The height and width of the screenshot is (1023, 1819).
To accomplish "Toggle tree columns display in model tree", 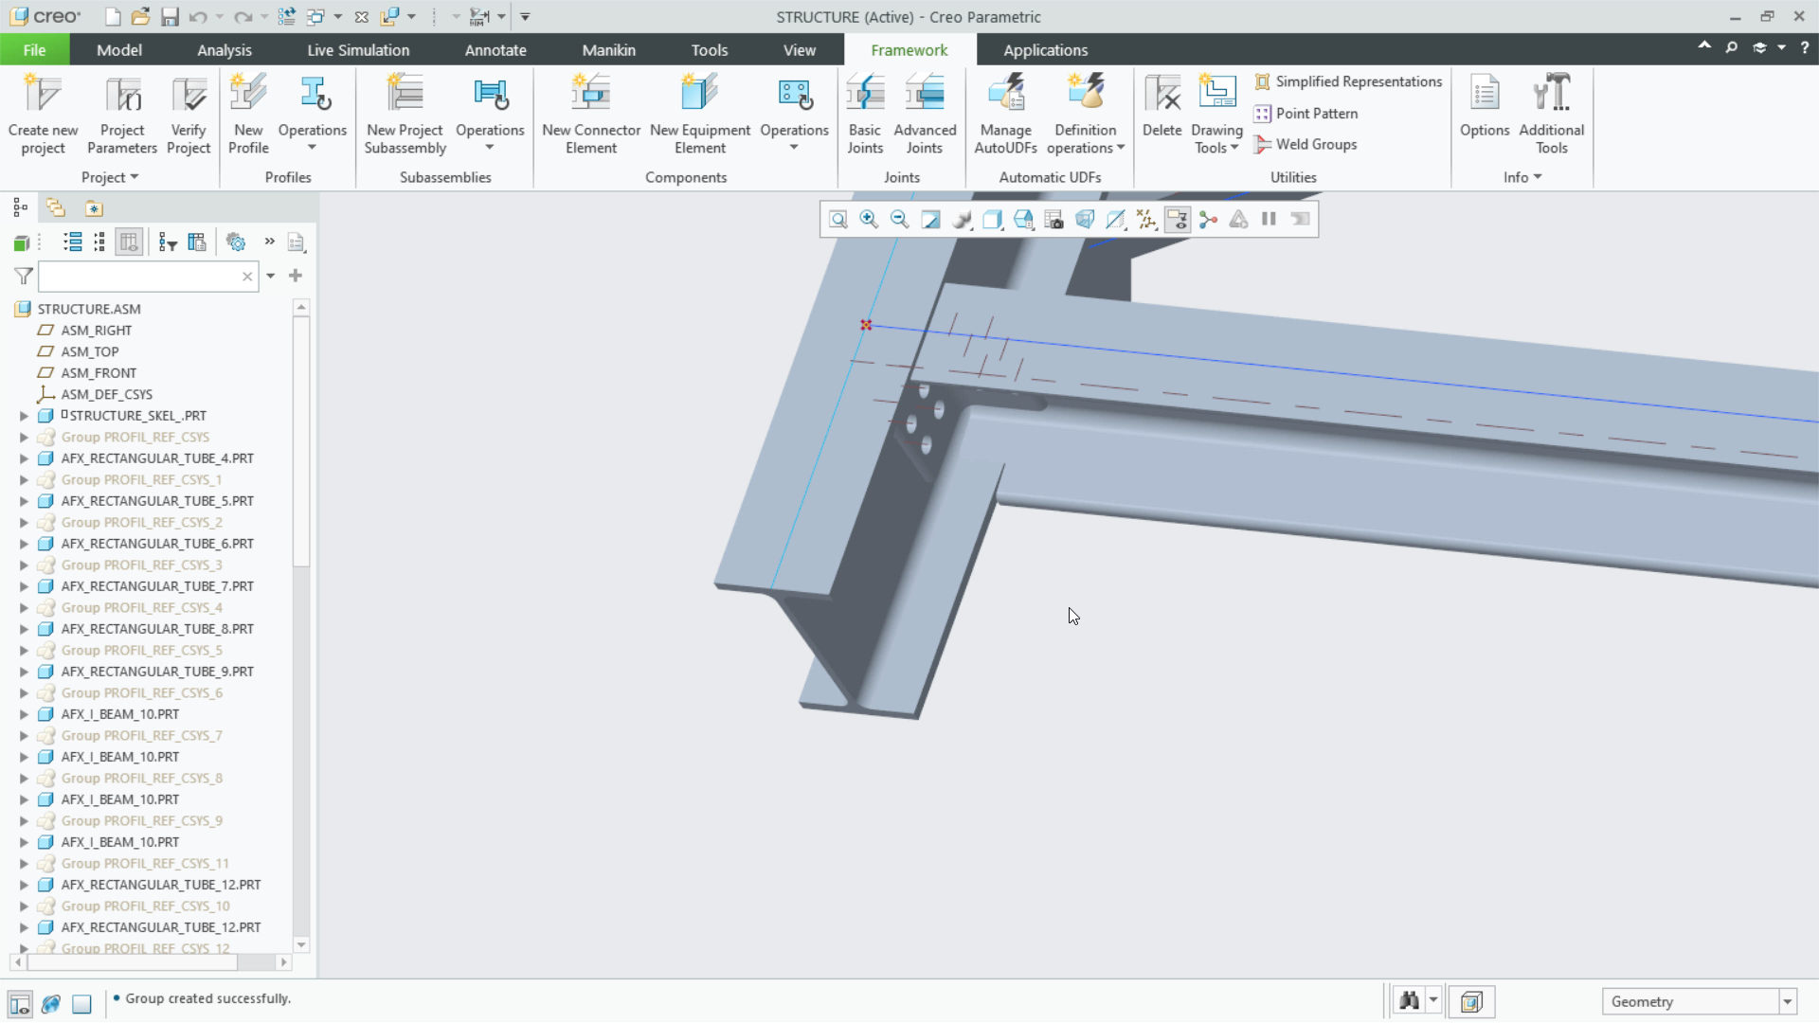I will (x=129, y=242).
